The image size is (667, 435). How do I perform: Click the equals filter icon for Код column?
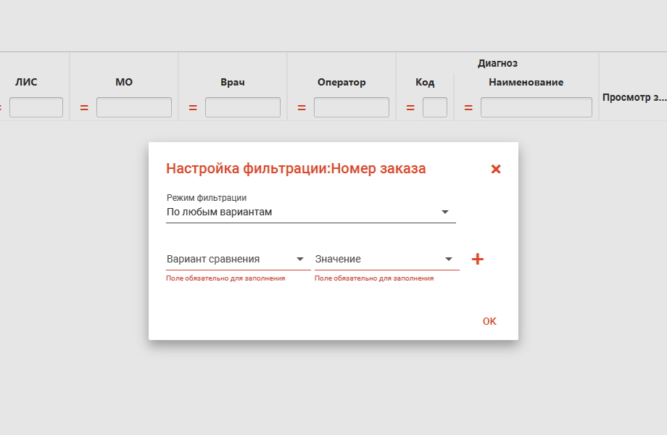point(410,108)
